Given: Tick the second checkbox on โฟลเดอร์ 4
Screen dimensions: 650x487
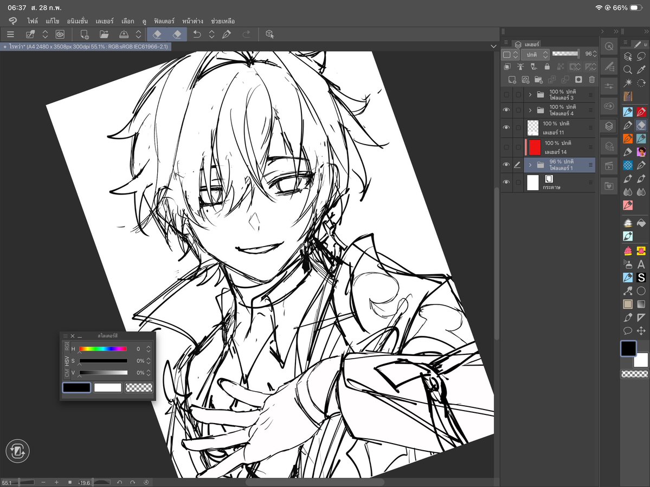Looking at the screenshot, I should pyautogui.click(x=518, y=110).
